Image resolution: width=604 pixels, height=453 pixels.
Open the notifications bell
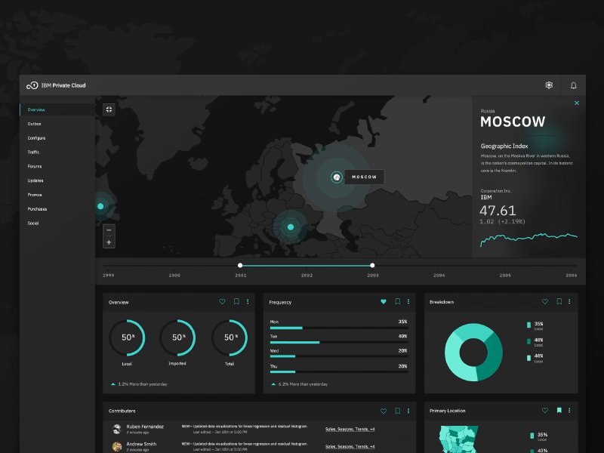tap(573, 85)
